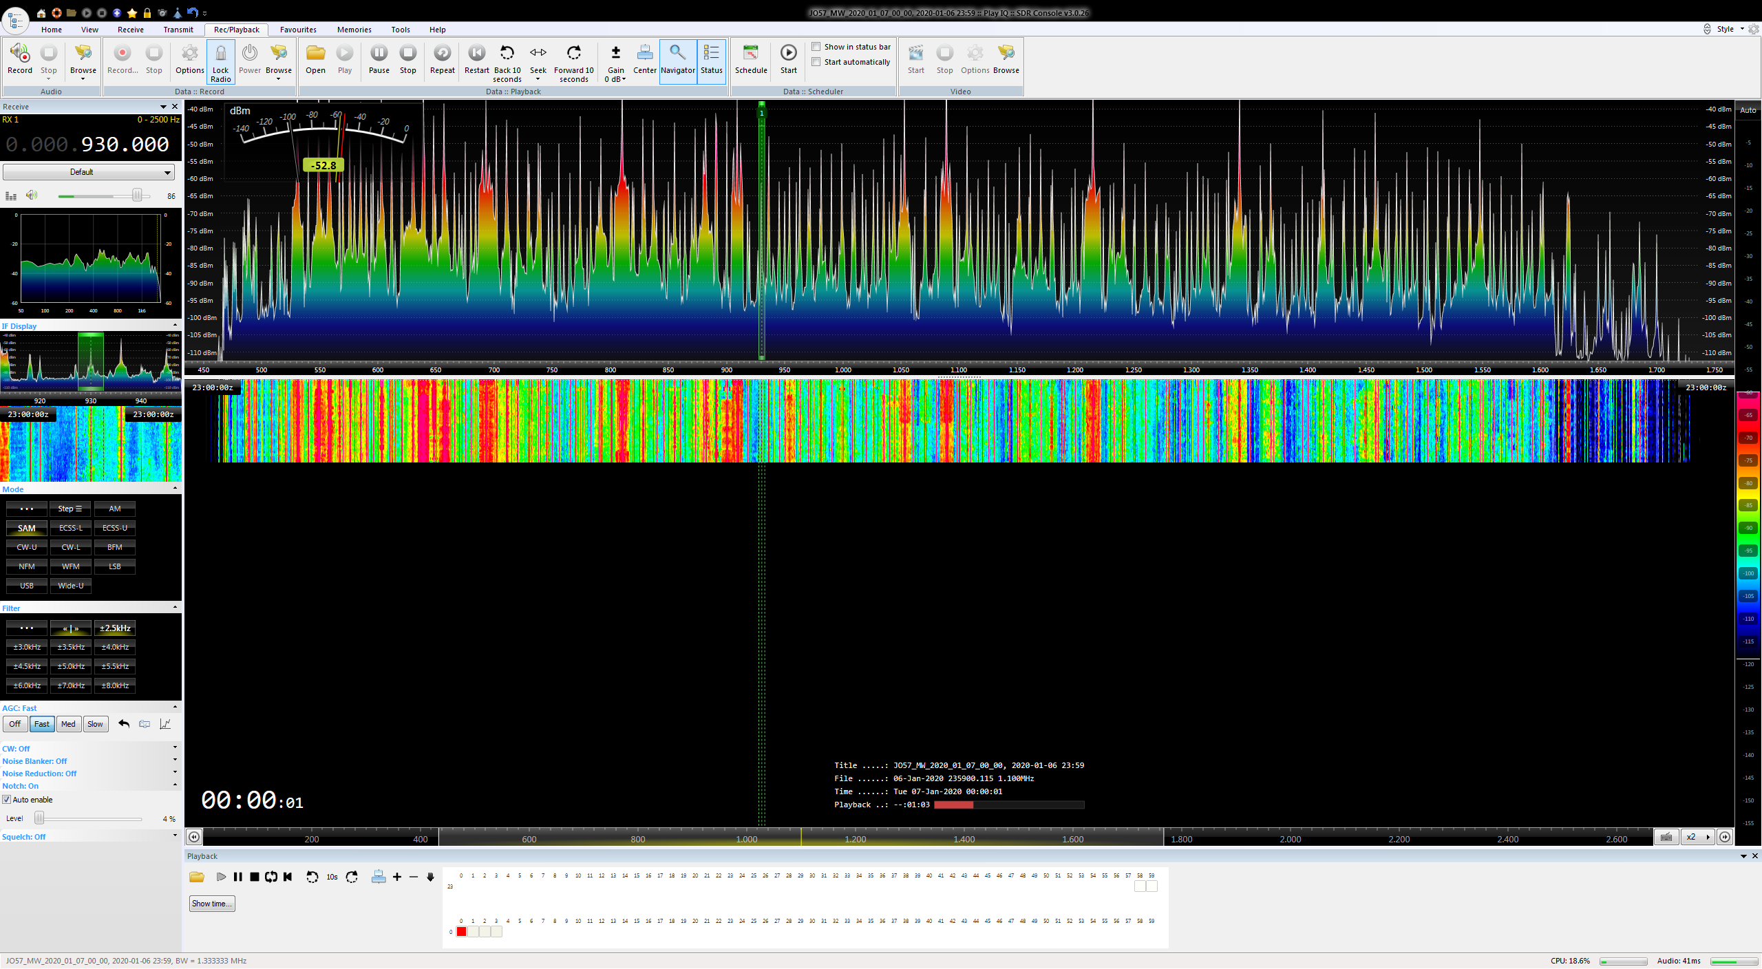The height and width of the screenshot is (969, 1762).
Task: Adjust the audio volume slider
Action: click(137, 196)
